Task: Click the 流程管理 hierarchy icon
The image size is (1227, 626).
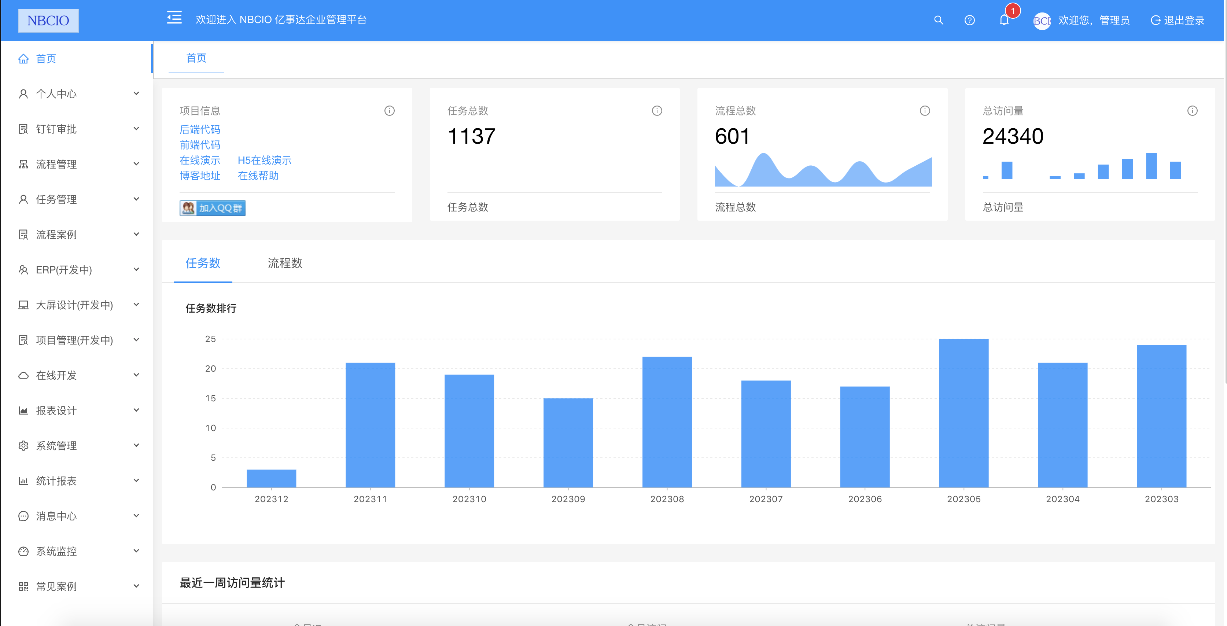Action: pos(23,164)
